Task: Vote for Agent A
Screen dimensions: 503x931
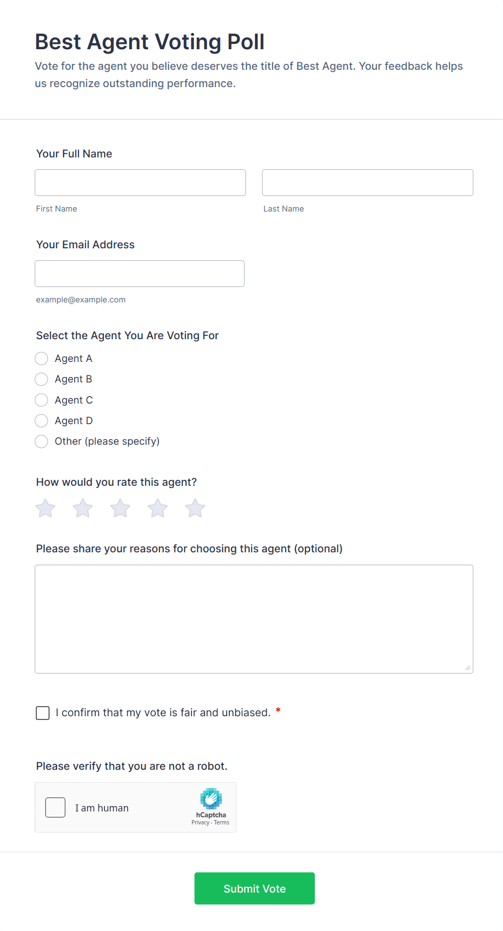Action: tap(41, 358)
